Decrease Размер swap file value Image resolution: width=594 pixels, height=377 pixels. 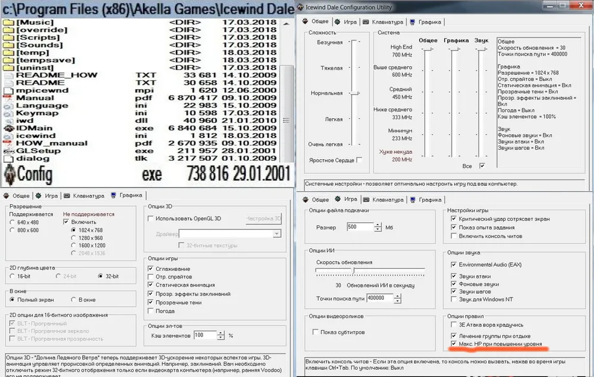378,229
